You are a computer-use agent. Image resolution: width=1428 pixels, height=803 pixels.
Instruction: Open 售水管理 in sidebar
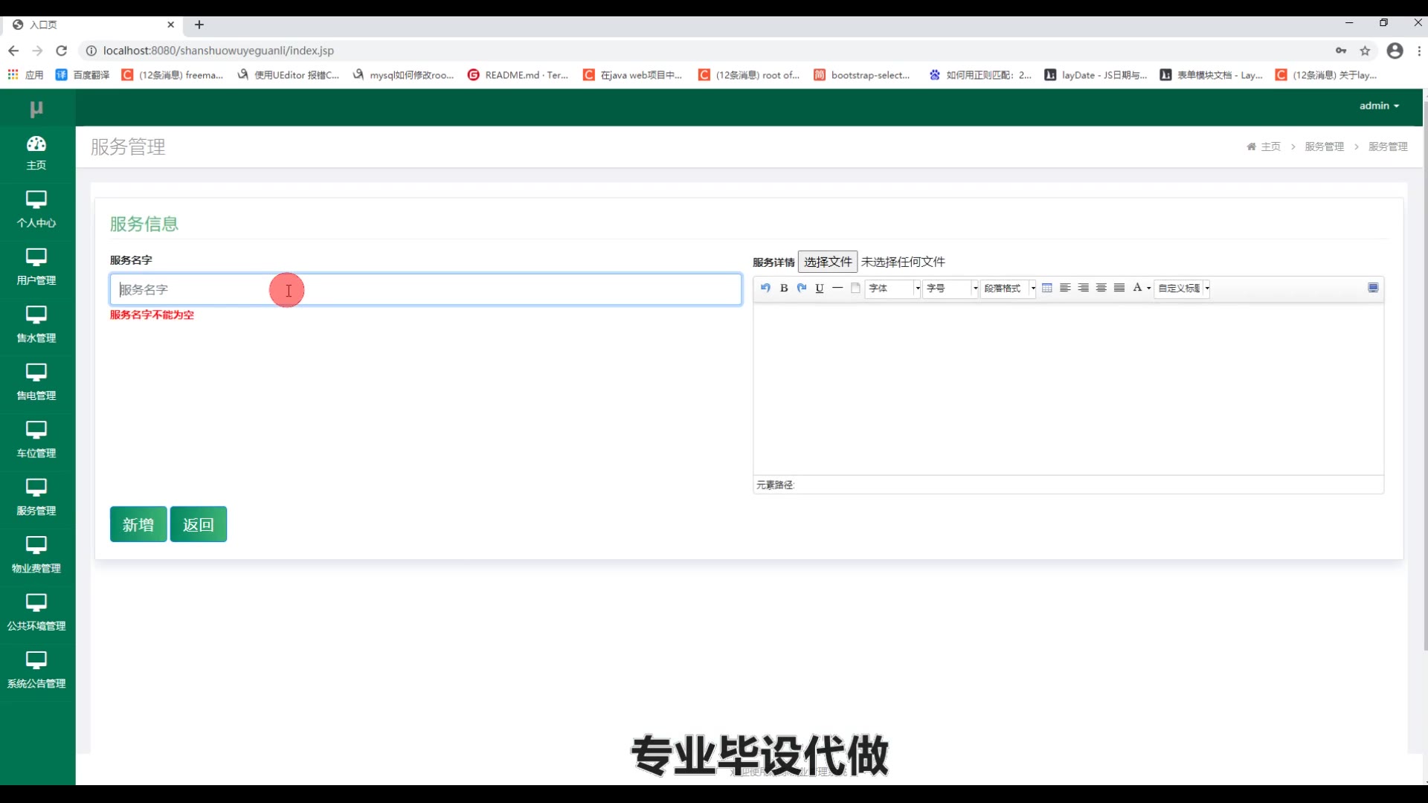click(x=36, y=326)
